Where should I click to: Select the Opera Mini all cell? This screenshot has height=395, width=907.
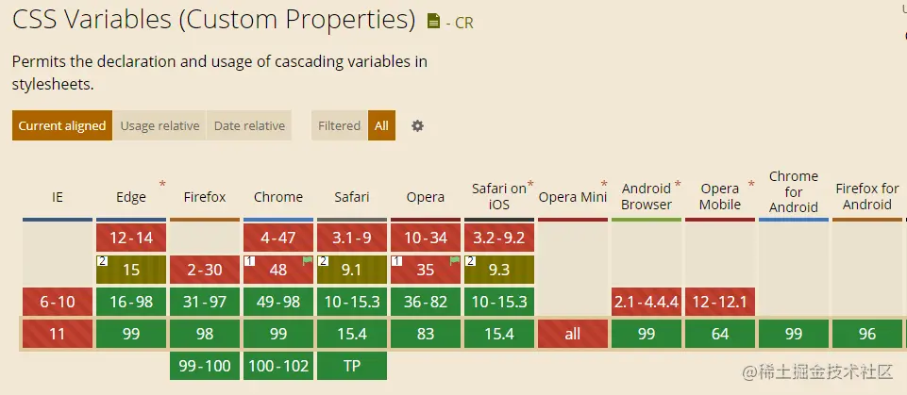click(573, 334)
